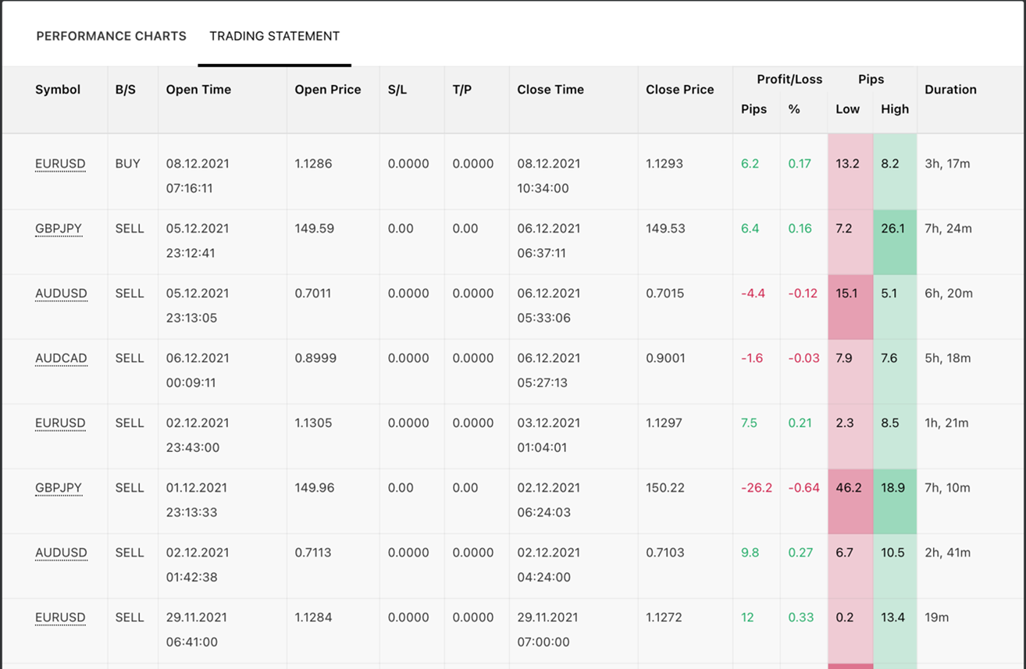
Task: Switch to the Performance Charts tab
Action: coord(111,36)
